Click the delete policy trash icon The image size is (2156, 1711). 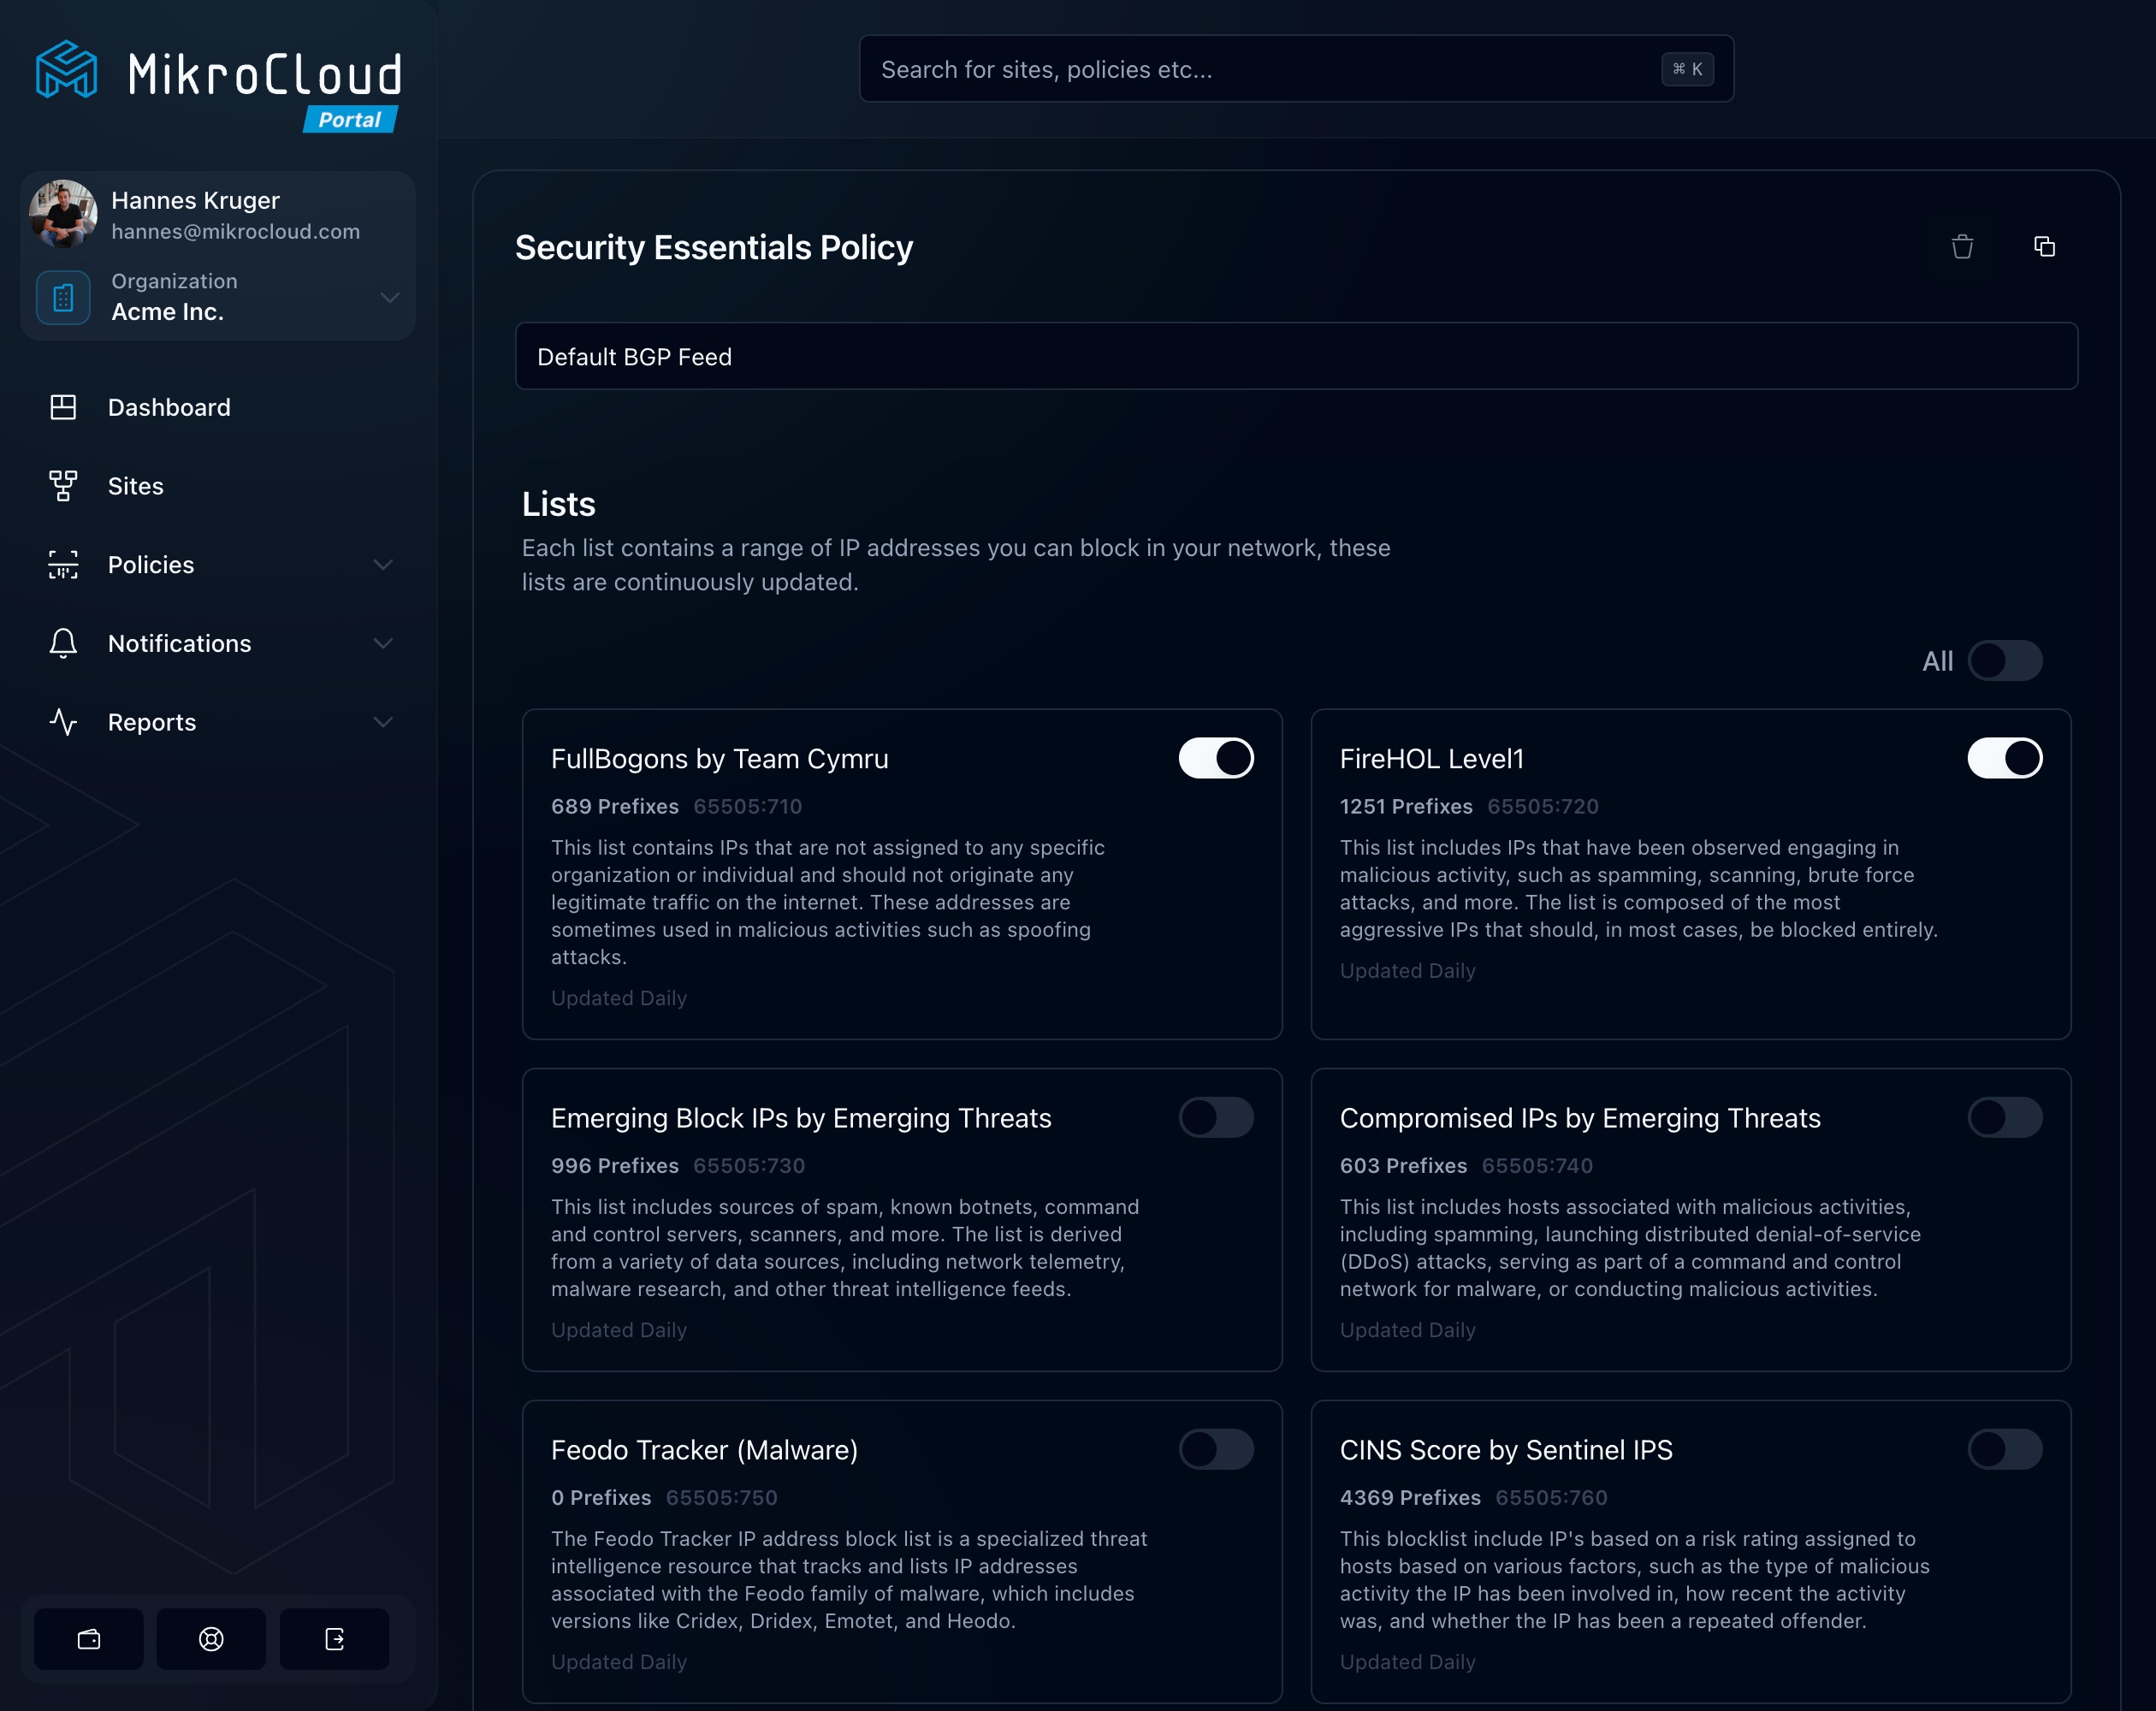tap(1962, 246)
